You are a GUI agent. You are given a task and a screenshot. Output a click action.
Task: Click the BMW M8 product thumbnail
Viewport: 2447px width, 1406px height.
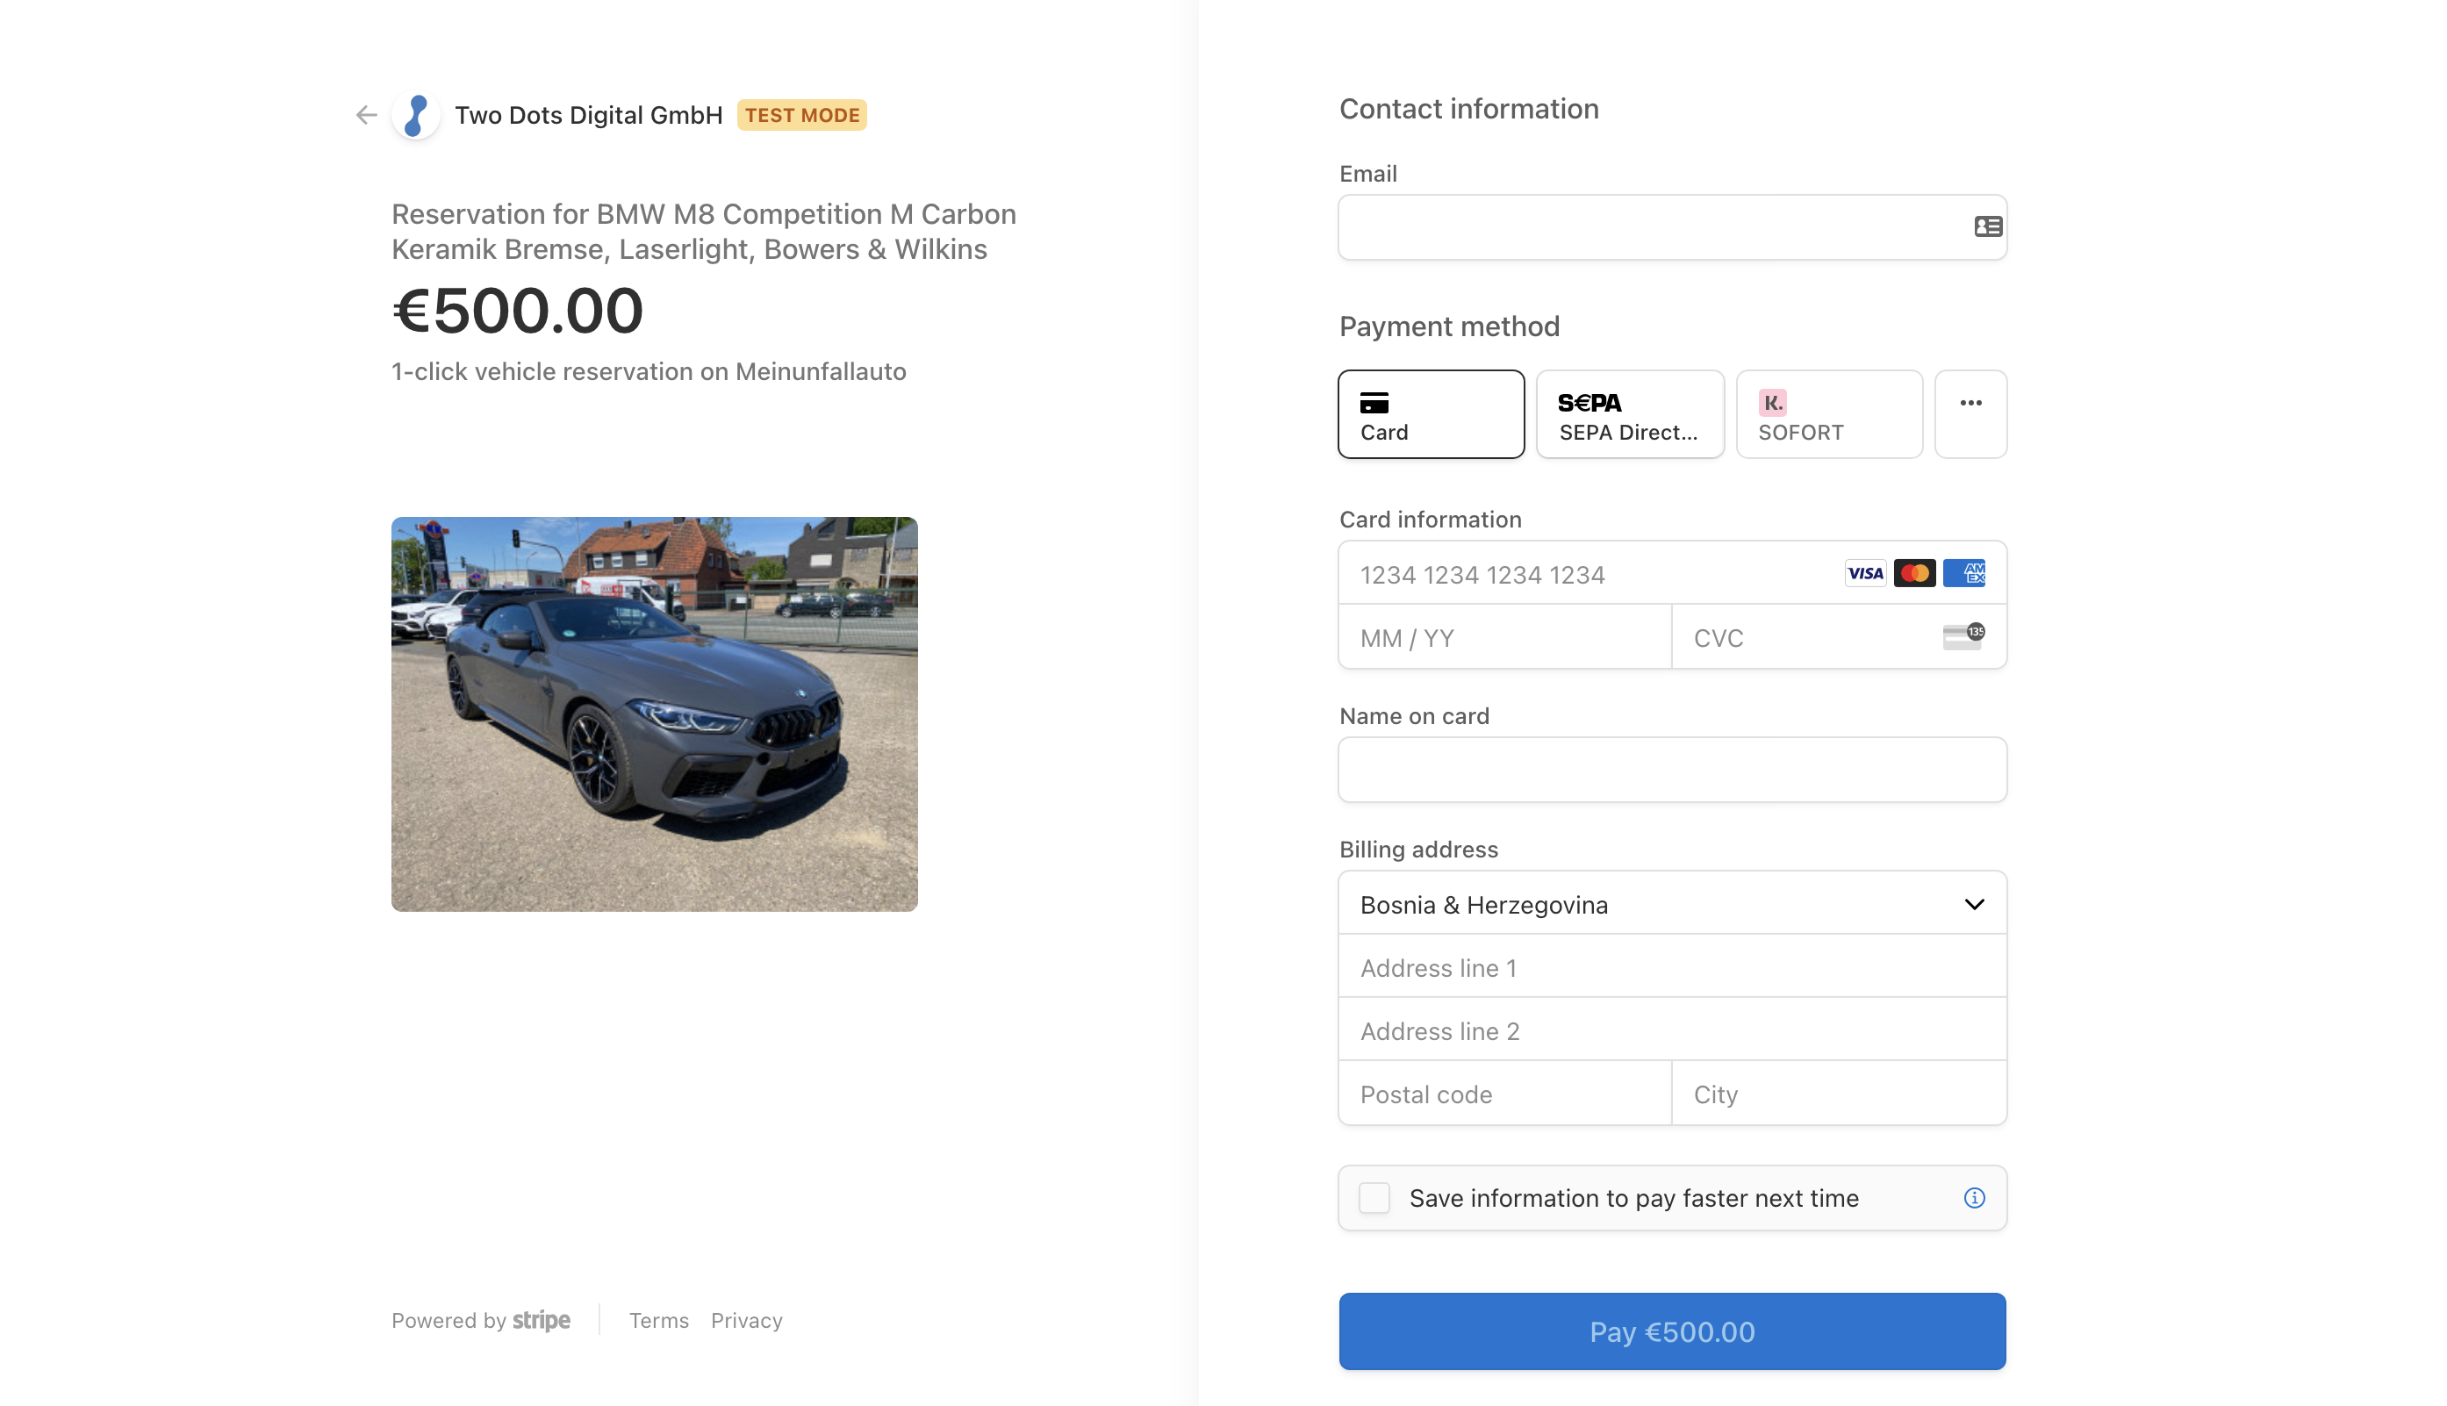coord(654,714)
